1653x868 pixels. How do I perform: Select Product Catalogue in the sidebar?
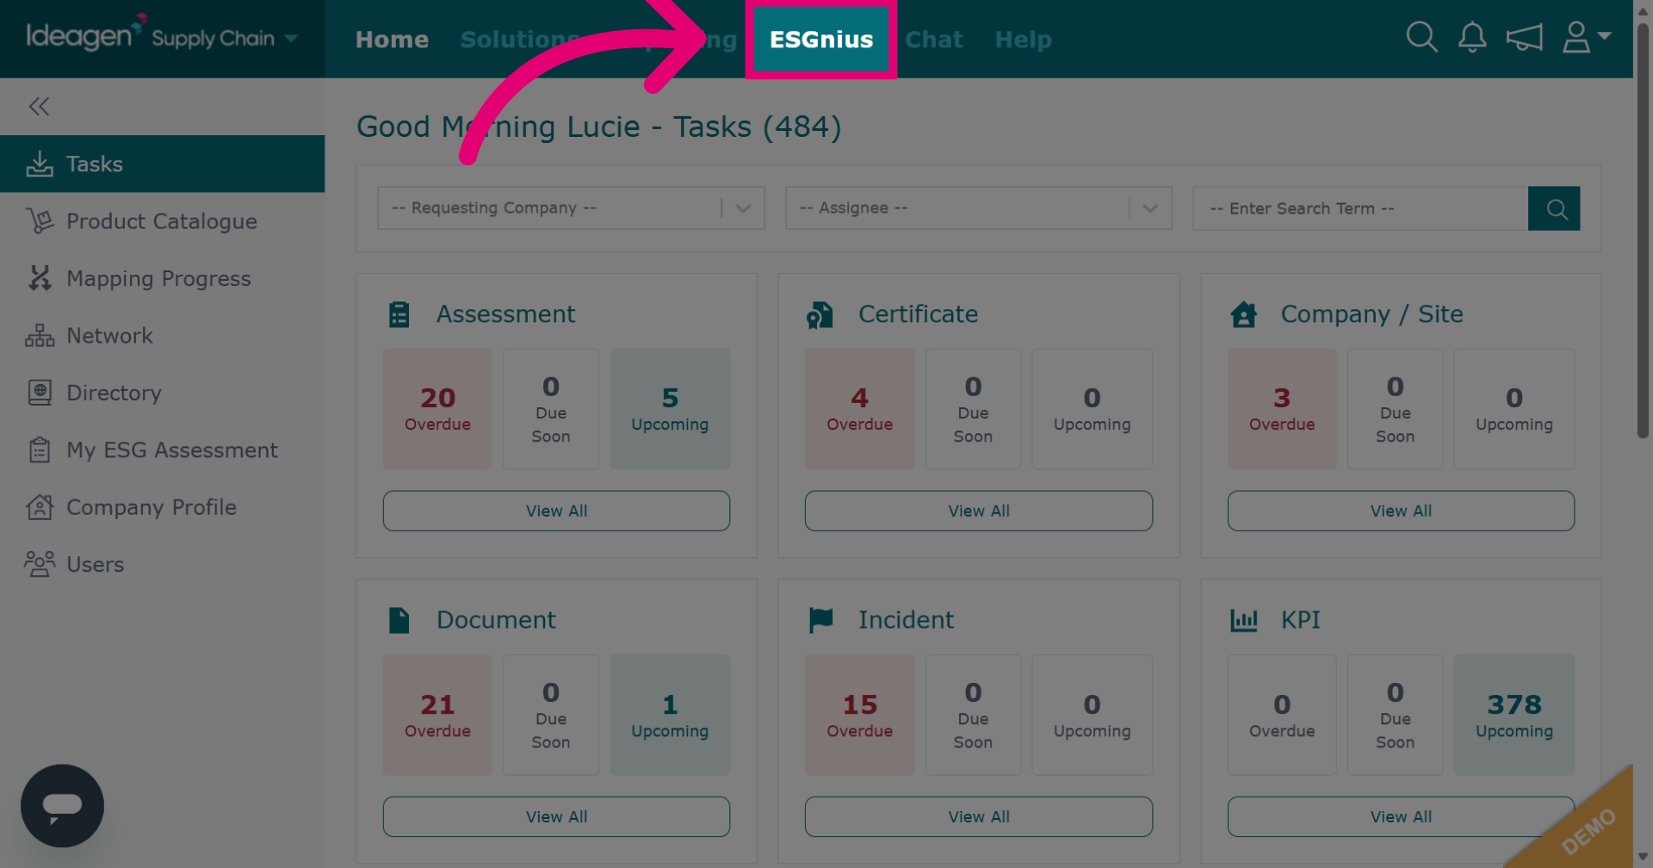tap(163, 221)
